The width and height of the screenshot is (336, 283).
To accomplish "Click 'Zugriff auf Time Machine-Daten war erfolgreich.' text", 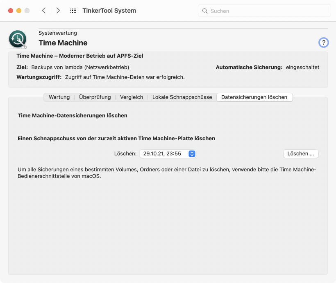I will point(125,77).
